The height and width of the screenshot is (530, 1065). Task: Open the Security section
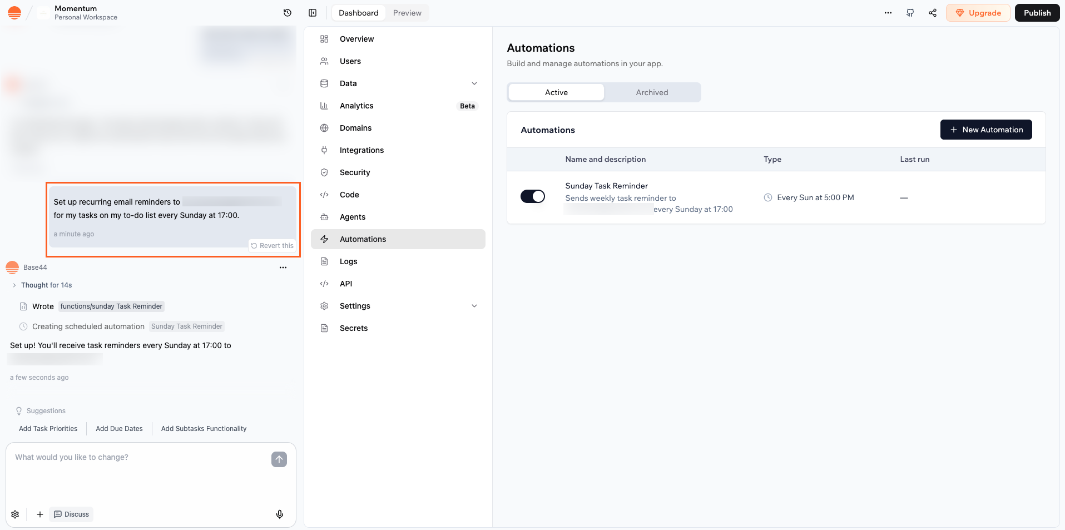354,172
